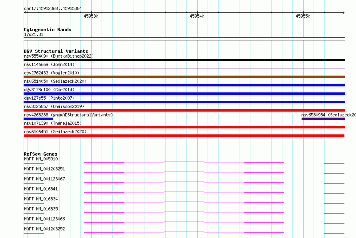Open MAPT|NM_016834 transcript label
The height and width of the screenshot is (238, 356).
pyautogui.click(x=41, y=199)
